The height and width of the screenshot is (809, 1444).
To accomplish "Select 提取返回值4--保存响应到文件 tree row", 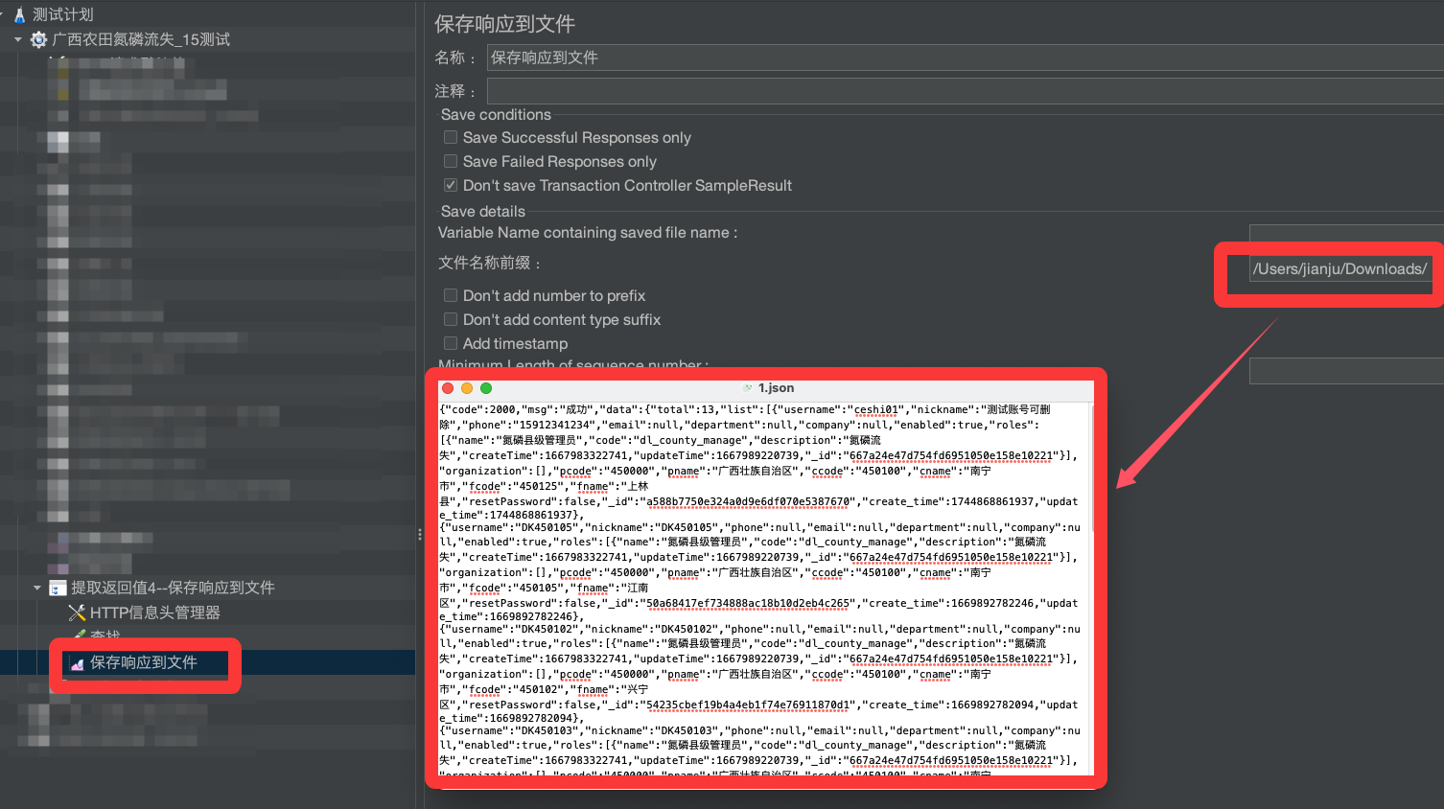I will click(173, 588).
